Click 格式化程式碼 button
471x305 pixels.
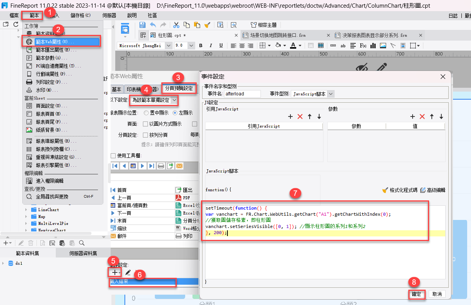400,190
